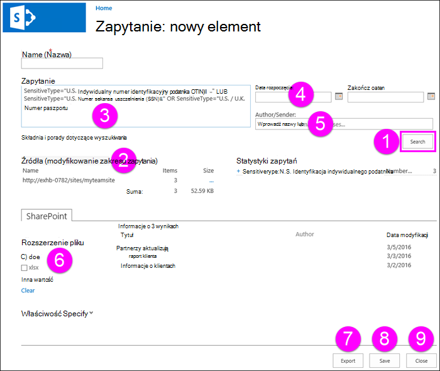
Task: Go to the Home link
Action: tap(104, 8)
